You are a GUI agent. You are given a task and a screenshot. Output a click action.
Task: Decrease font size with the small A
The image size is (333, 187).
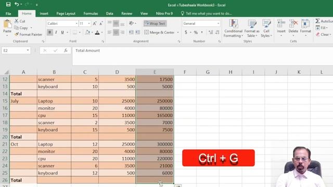pyautogui.click(x=101, y=23)
